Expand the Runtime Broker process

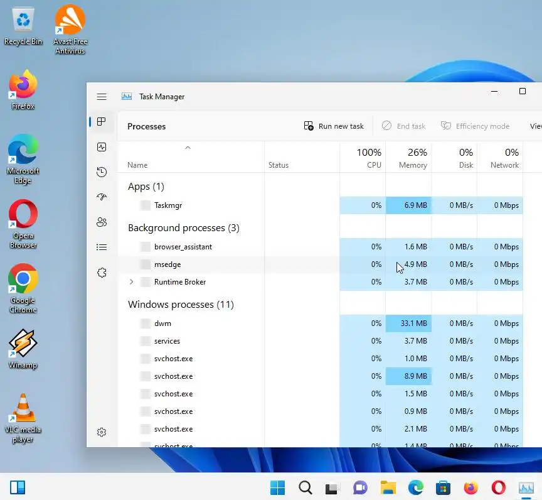(131, 281)
